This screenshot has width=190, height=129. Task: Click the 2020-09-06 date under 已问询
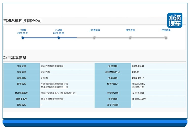(x=59, y=33)
